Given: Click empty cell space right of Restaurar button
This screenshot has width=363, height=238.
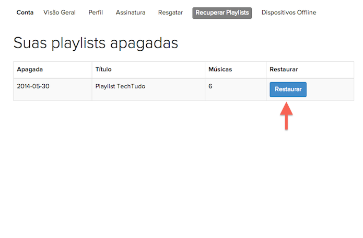Looking at the screenshot, I should 330,89.
